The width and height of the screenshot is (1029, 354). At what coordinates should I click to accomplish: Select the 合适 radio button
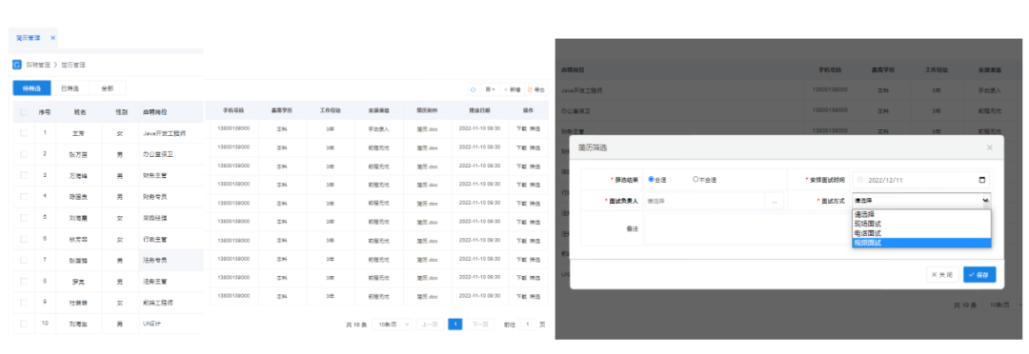pyautogui.click(x=651, y=179)
